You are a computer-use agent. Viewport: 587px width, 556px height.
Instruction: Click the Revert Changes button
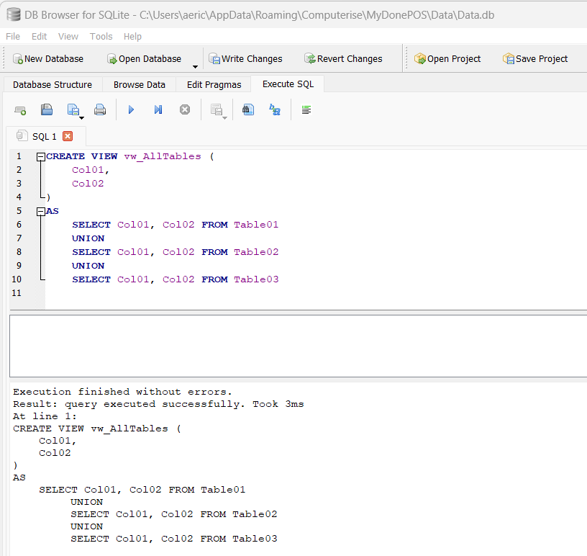tap(342, 59)
